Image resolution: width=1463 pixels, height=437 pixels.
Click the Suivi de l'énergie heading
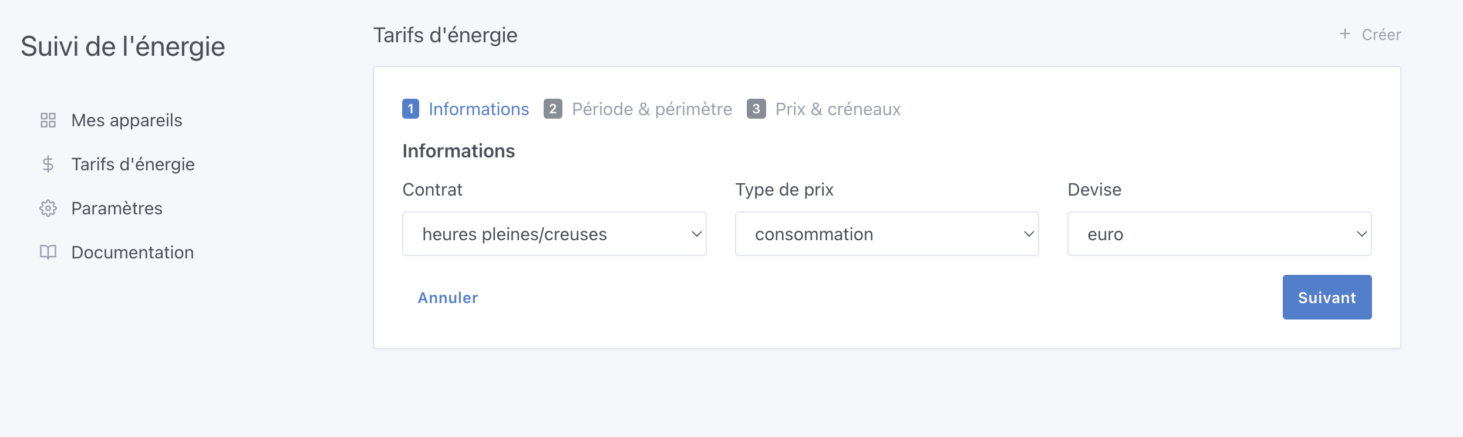(123, 46)
